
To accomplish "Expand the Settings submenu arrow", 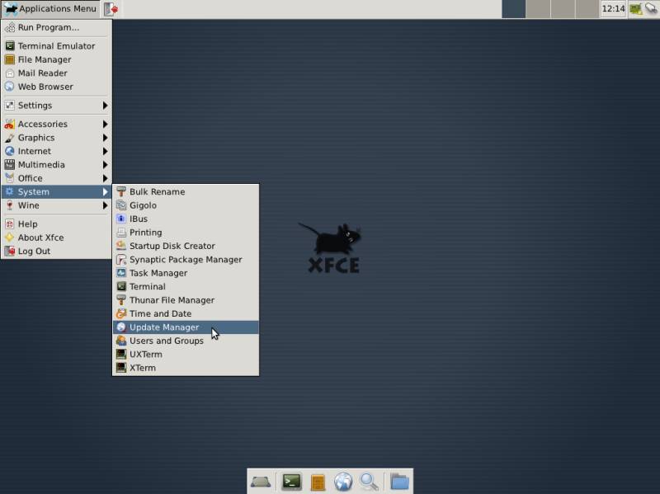I will (x=106, y=106).
